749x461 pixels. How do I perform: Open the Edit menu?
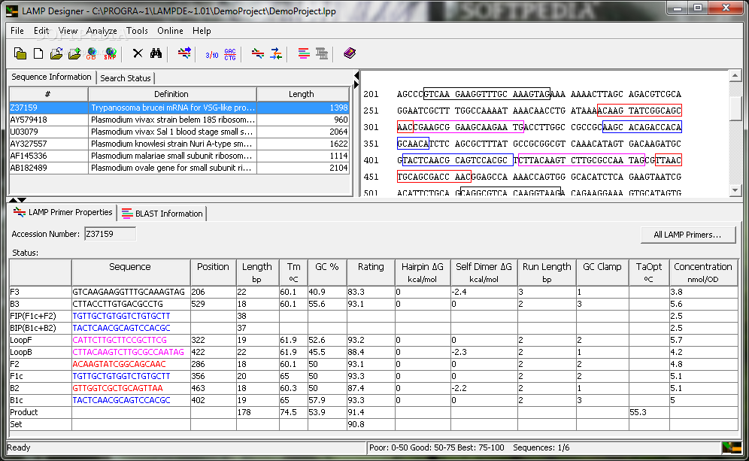click(41, 31)
